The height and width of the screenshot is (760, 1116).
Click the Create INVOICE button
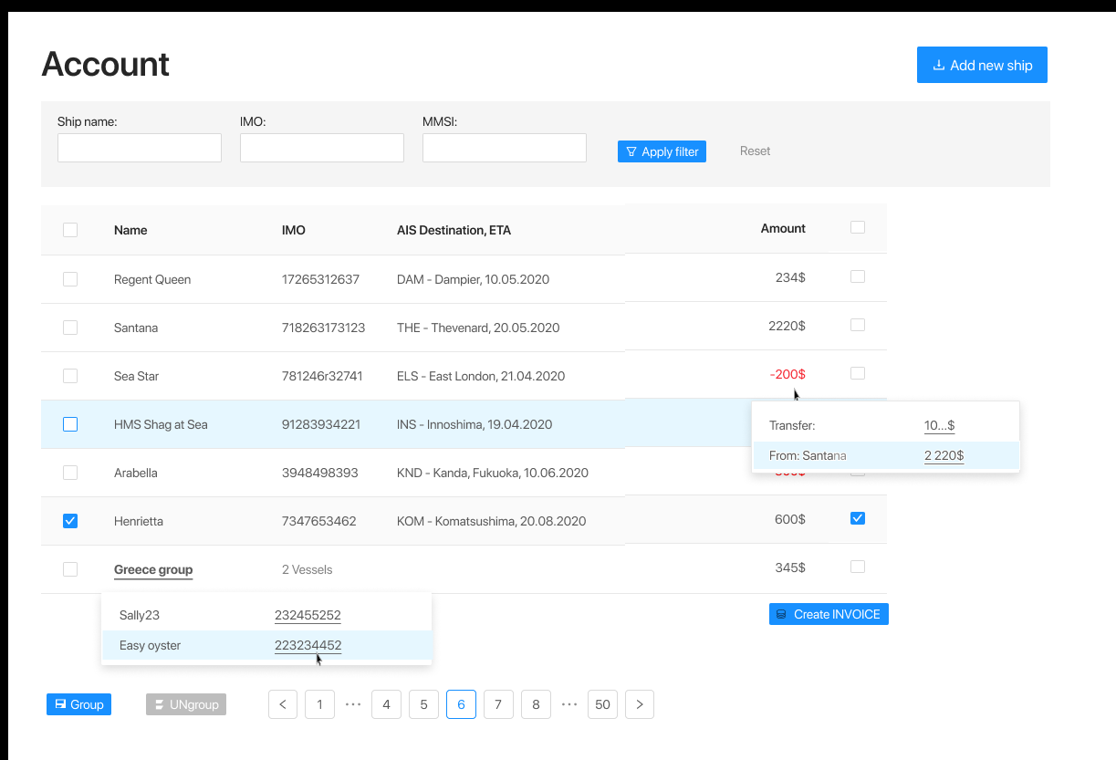tap(829, 614)
